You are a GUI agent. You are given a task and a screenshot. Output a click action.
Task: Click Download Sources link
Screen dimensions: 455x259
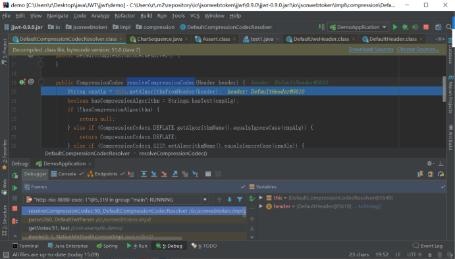tap(371, 49)
